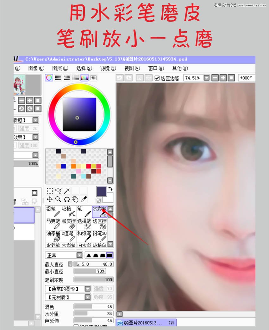
Task: Select the flat hard brush edge shape
Action: [x=109, y=255]
